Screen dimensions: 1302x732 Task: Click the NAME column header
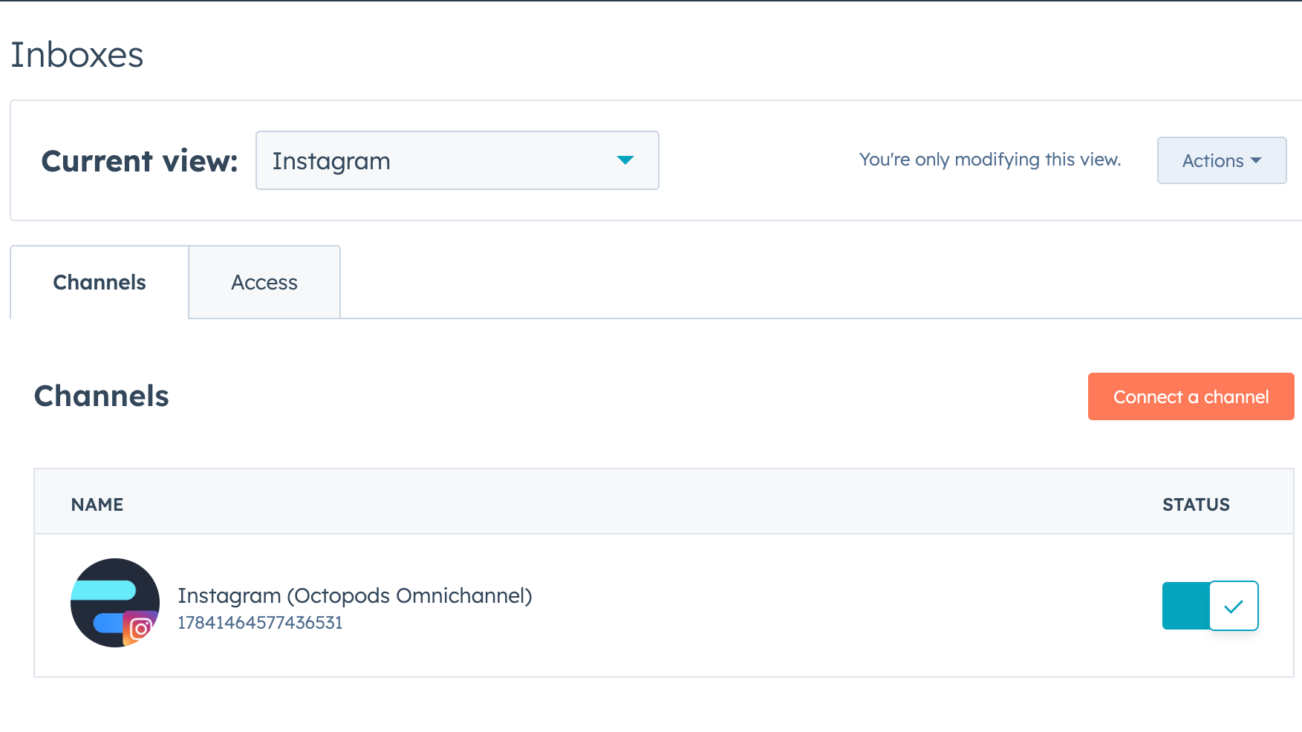97,505
